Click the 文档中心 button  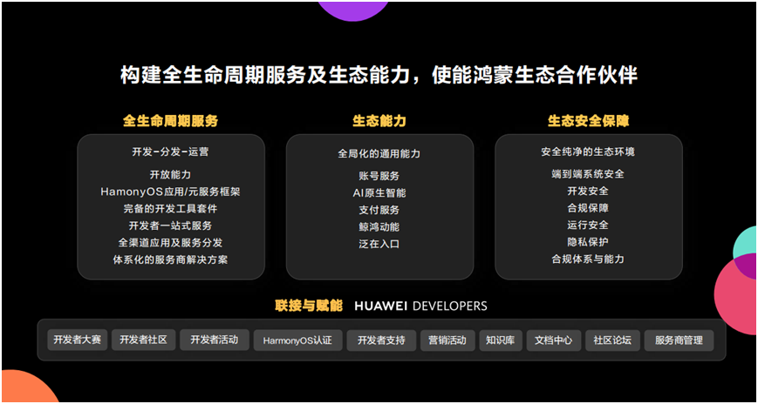point(554,340)
